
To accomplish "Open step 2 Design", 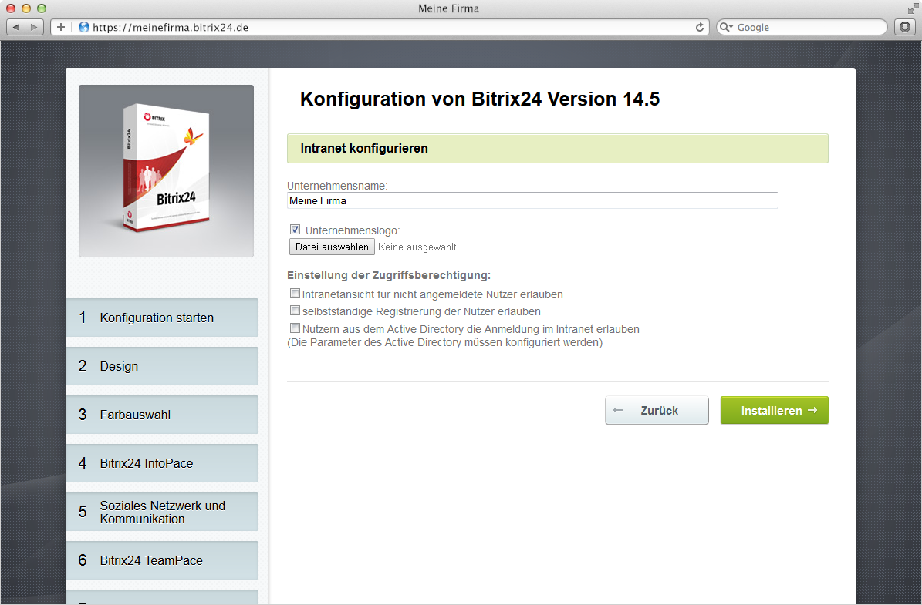I will tap(162, 367).
